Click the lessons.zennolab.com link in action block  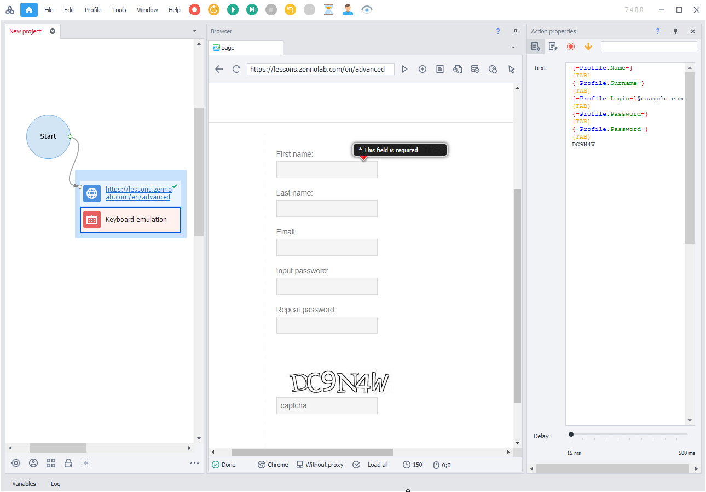pyautogui.click(x=138, y=193)
